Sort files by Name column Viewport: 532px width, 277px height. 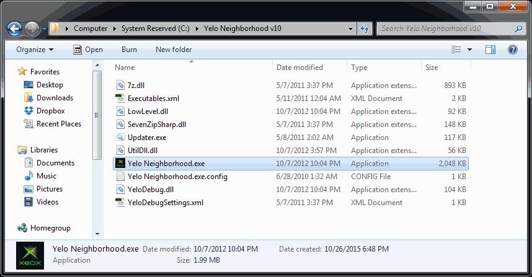tap(125, 68)
